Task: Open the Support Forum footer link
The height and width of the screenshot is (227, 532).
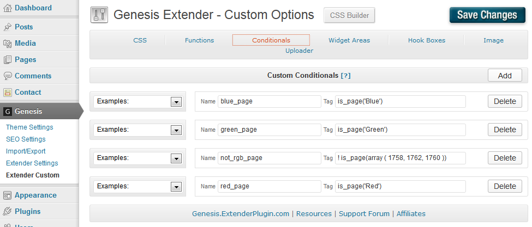Action: 364,214
